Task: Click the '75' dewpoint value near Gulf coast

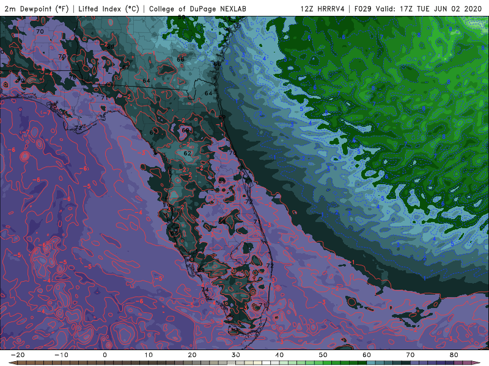Action: (53, 106)
